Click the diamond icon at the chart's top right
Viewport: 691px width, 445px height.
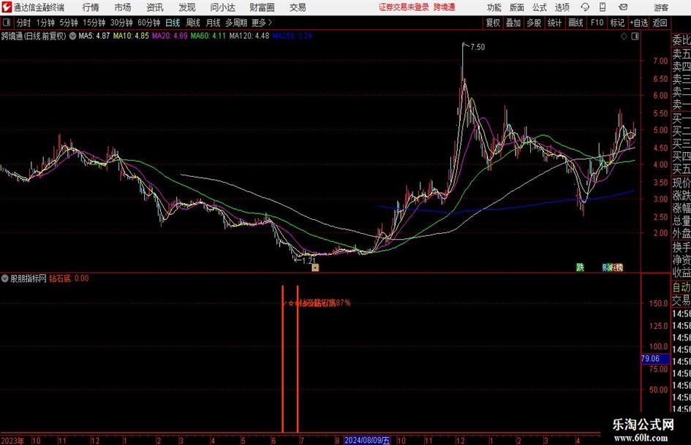point(624,37)
